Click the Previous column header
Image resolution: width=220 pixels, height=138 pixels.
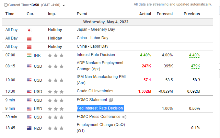coord(192,14)
